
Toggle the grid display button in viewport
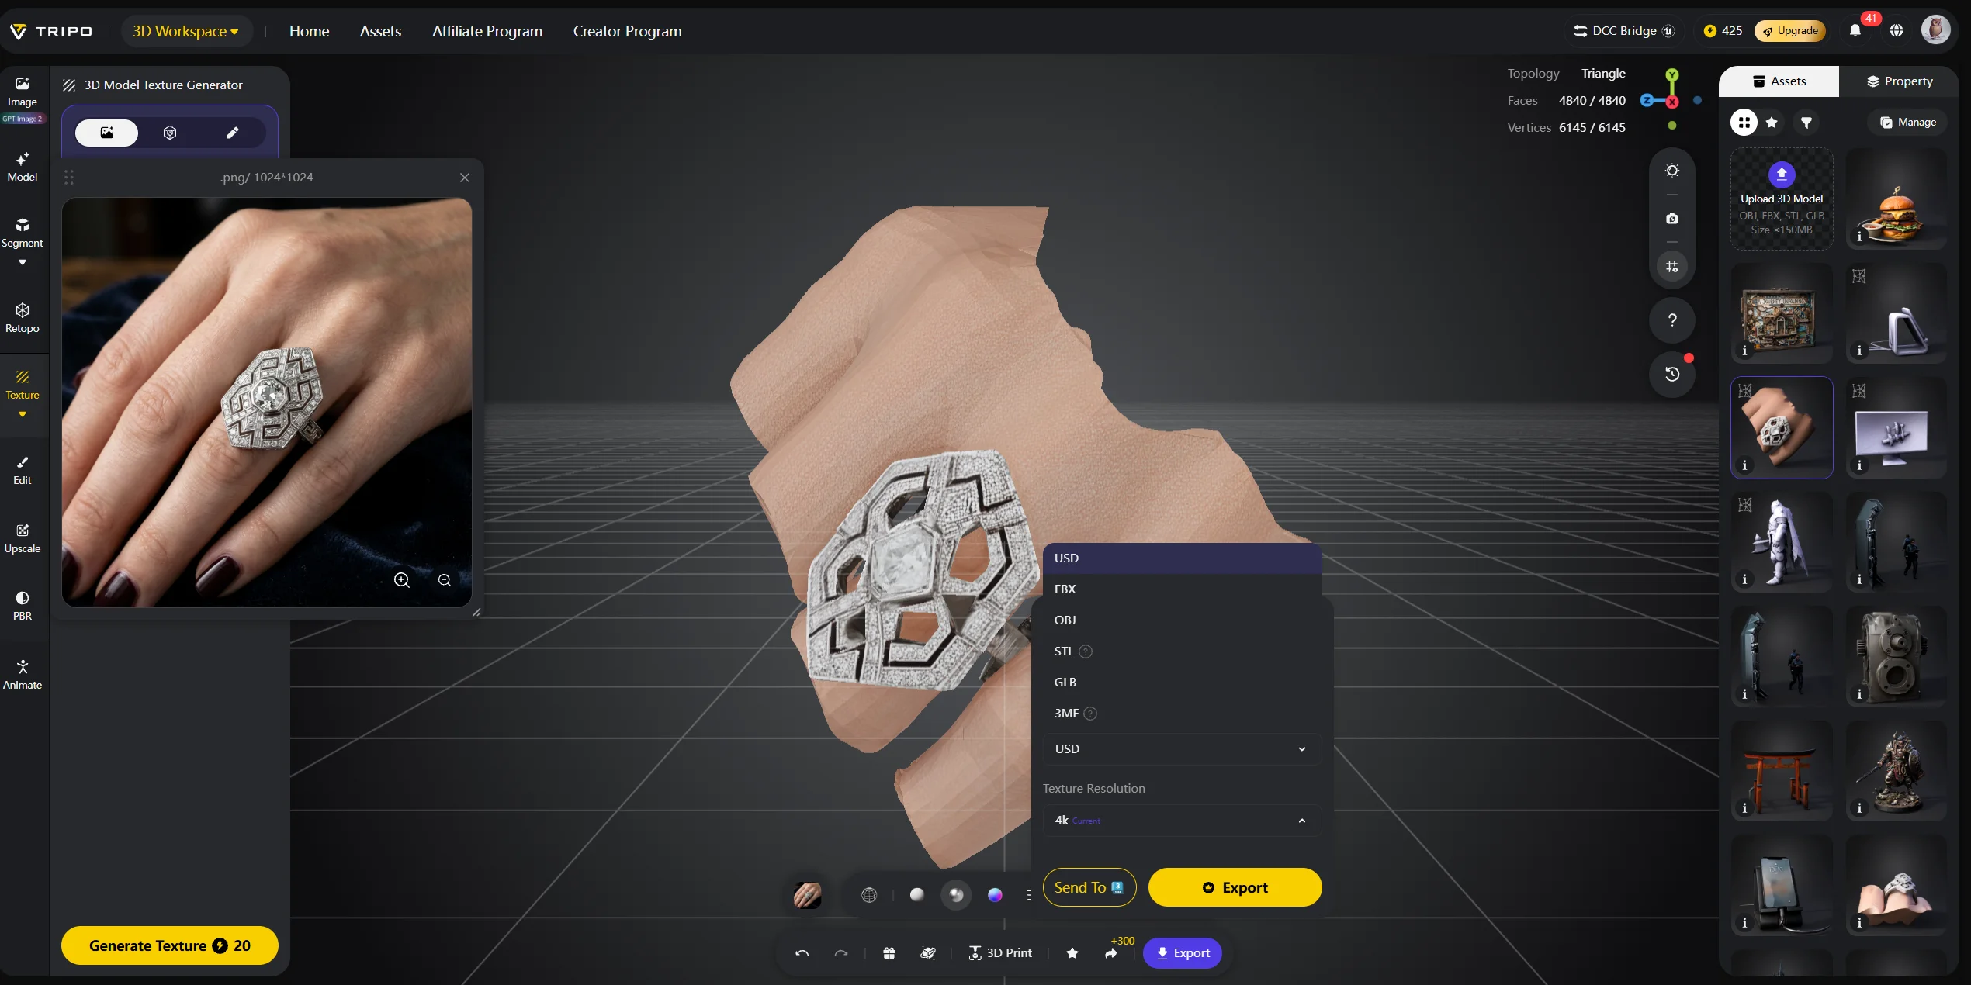(1672, 267)
